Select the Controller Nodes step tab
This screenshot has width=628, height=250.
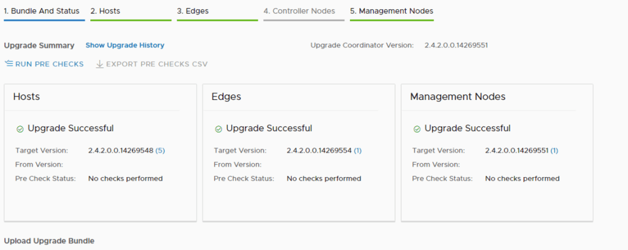[x=299, y=11]
